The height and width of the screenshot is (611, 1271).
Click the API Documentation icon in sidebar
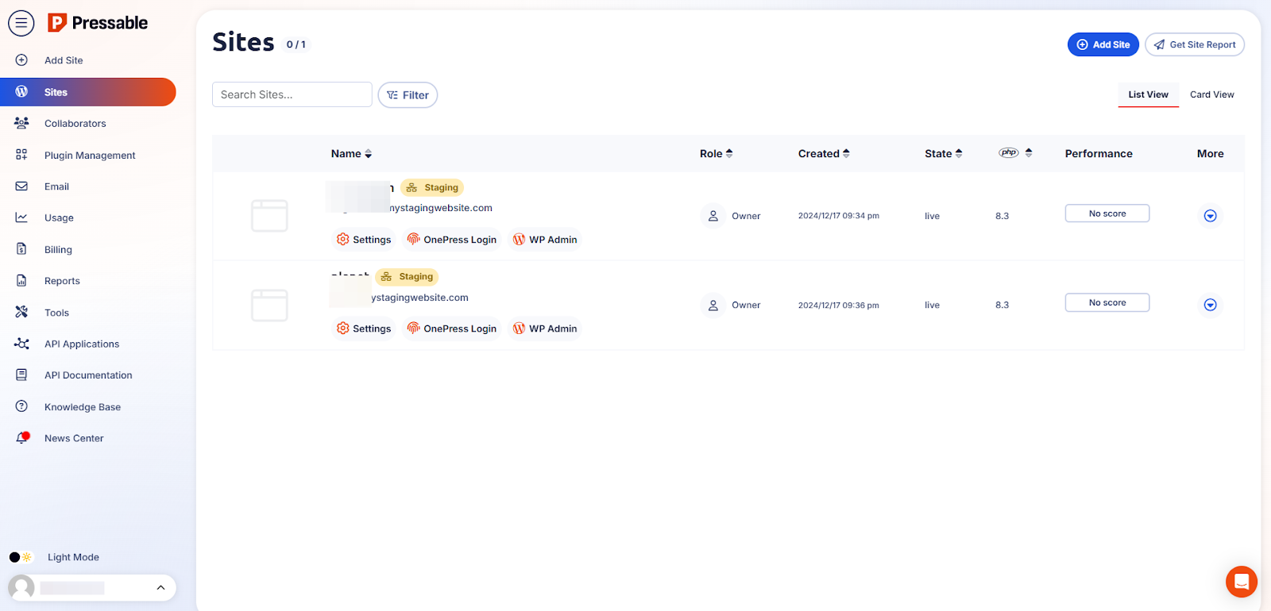[x=21, y=375]
